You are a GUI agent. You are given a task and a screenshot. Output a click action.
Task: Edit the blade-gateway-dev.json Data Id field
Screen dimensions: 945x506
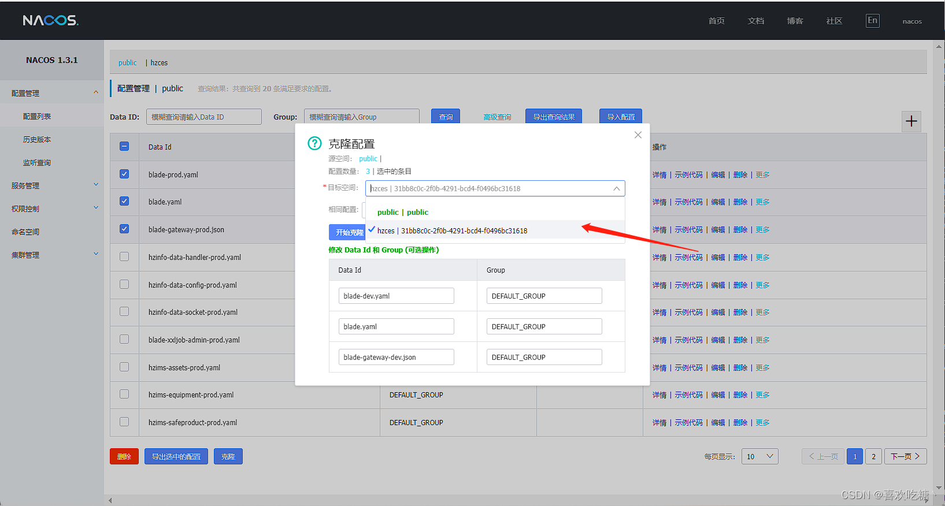[x=396, y=357]
